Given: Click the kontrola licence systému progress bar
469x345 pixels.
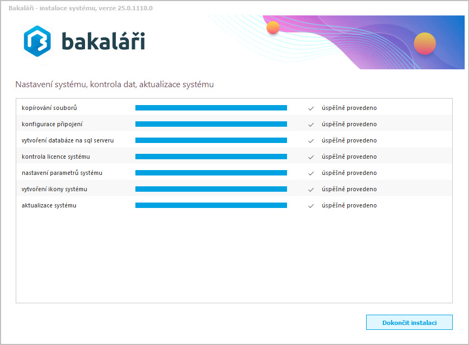Looking at the screenshot, I should pyautogui.click(x=211, y=157).
